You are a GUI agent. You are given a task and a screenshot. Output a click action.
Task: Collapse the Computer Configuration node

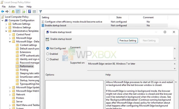point(2,21)
